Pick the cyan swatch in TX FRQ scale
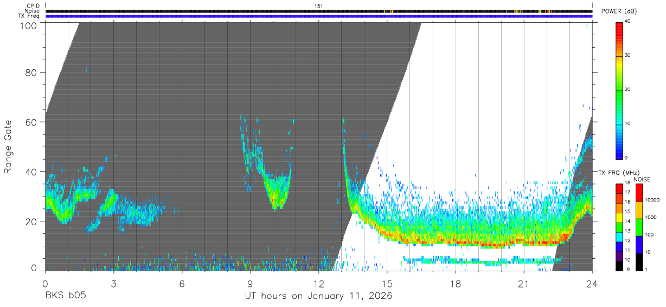The image size is (666, 307). (x=619, y=236)
